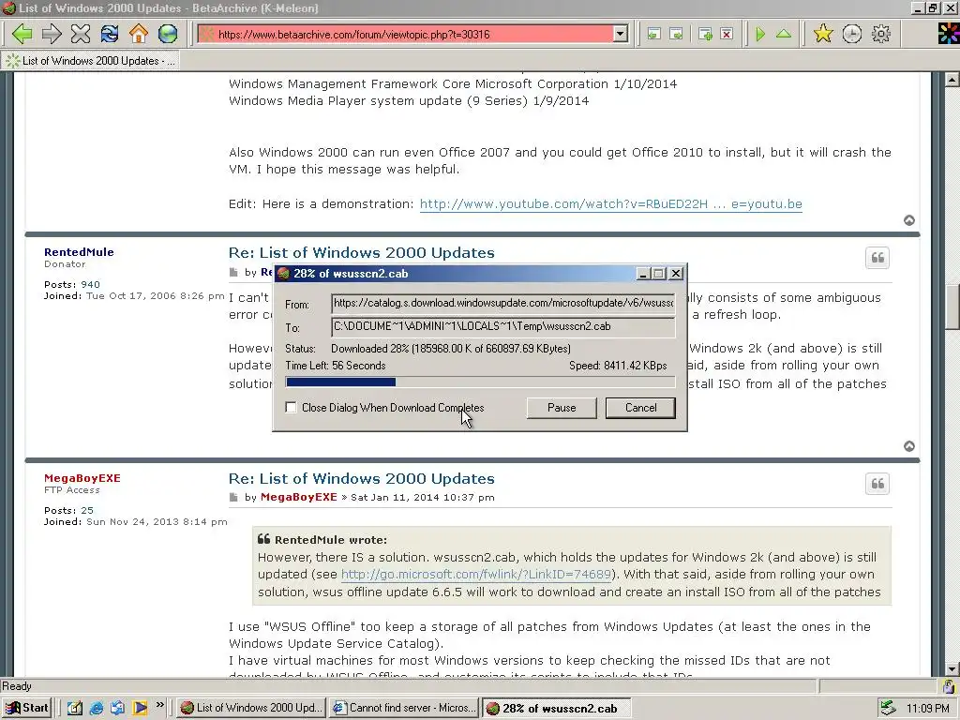Click the 'Speed: 8411.42 KBps' text
Screen dimensions: 960x720
click(618, 366)
